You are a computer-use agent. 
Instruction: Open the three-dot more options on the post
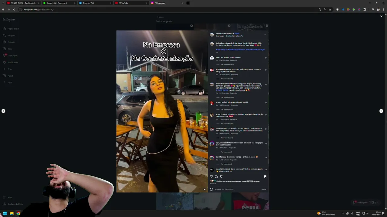265,35
